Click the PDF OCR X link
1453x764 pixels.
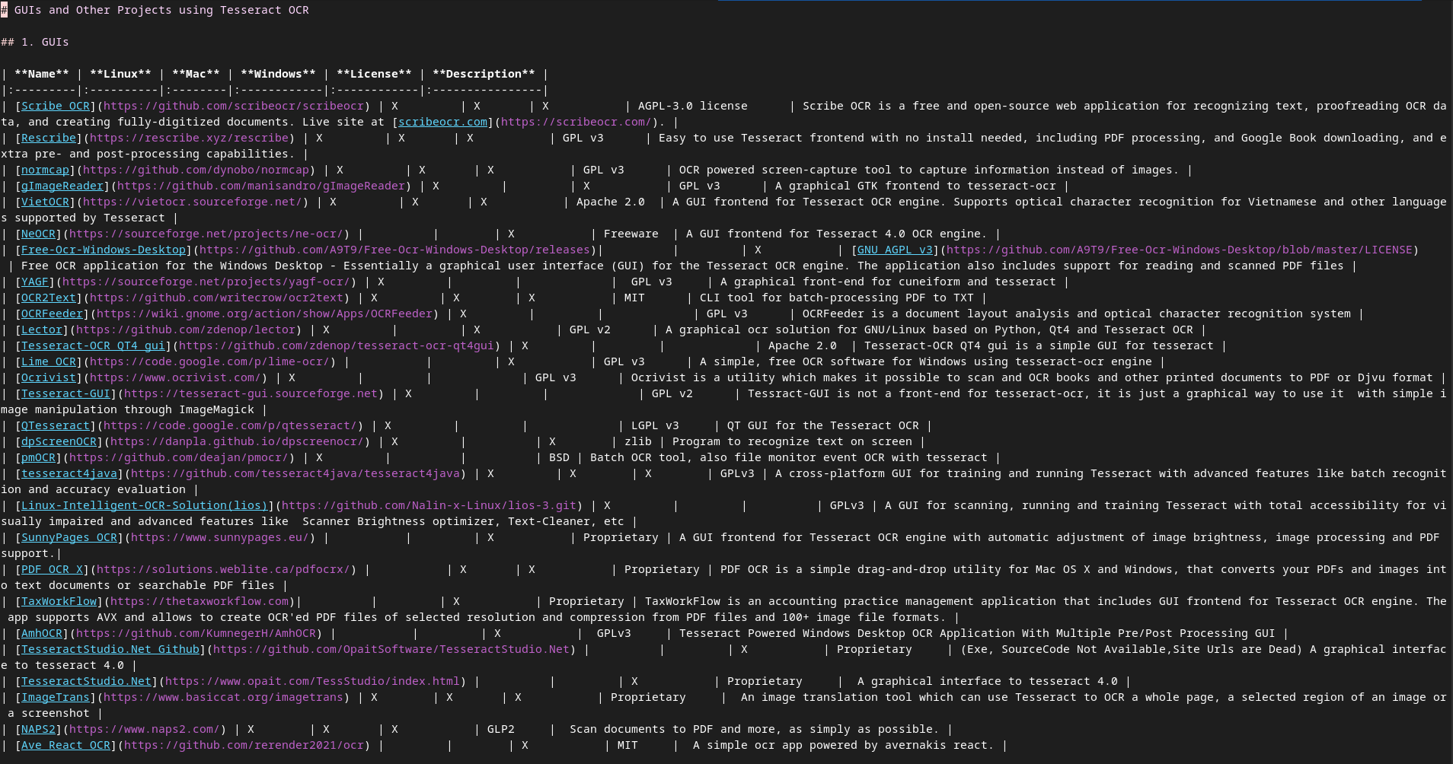click(53, 569)
